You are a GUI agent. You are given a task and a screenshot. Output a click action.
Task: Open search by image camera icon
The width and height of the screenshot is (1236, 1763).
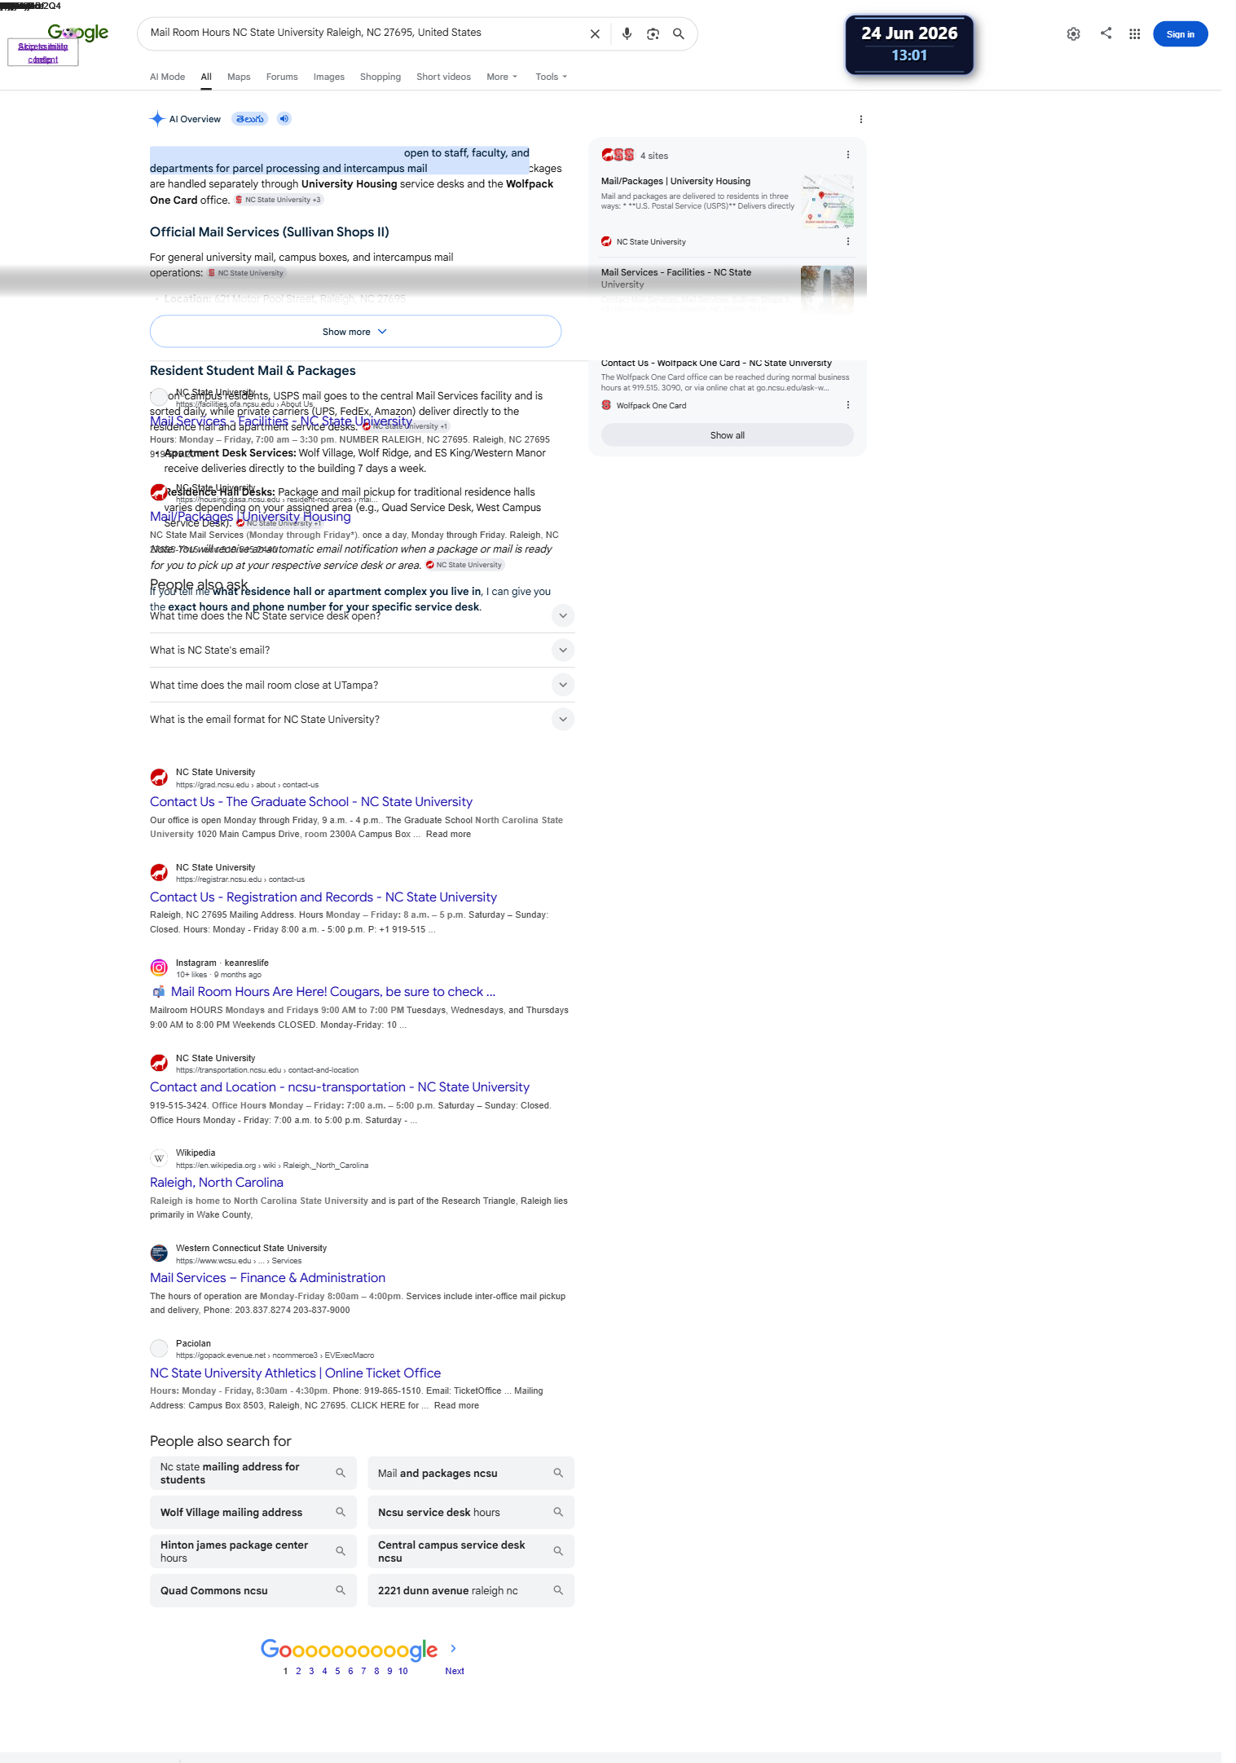coord(653,34)
